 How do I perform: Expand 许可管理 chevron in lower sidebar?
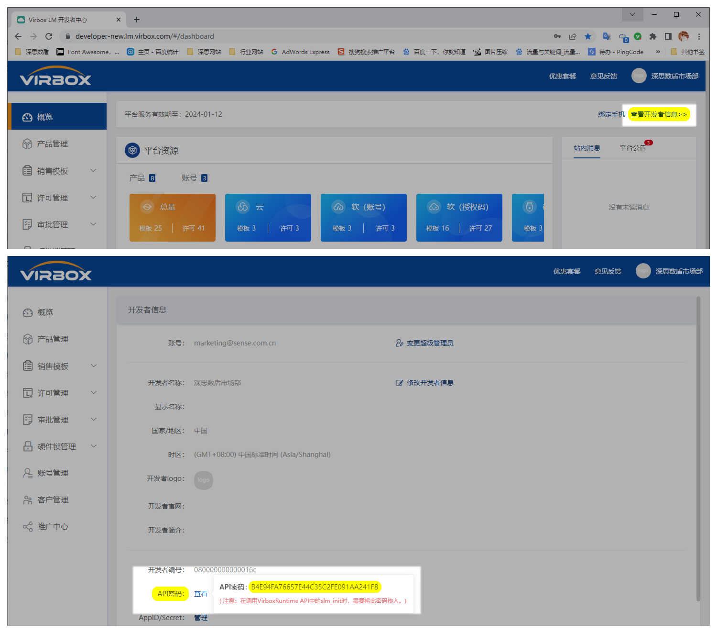click(94, 392)
